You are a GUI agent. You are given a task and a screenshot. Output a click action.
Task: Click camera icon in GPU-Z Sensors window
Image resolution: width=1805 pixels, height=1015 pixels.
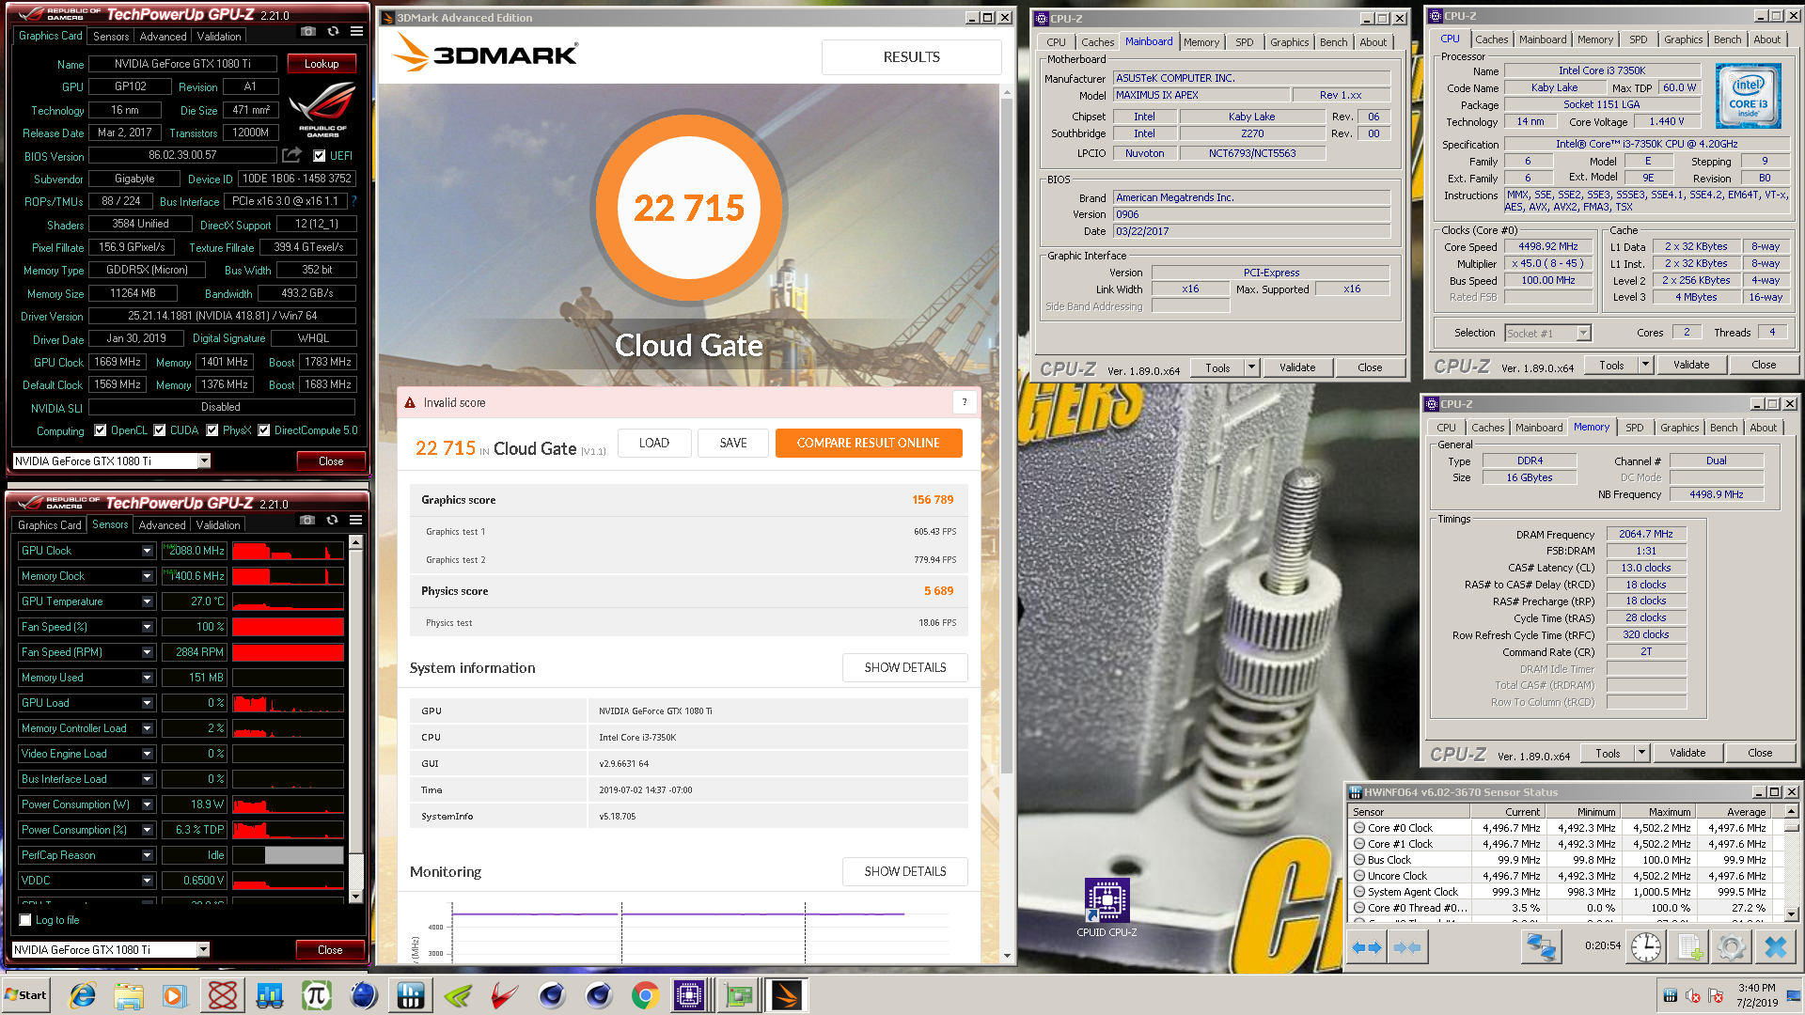[306, 521]
